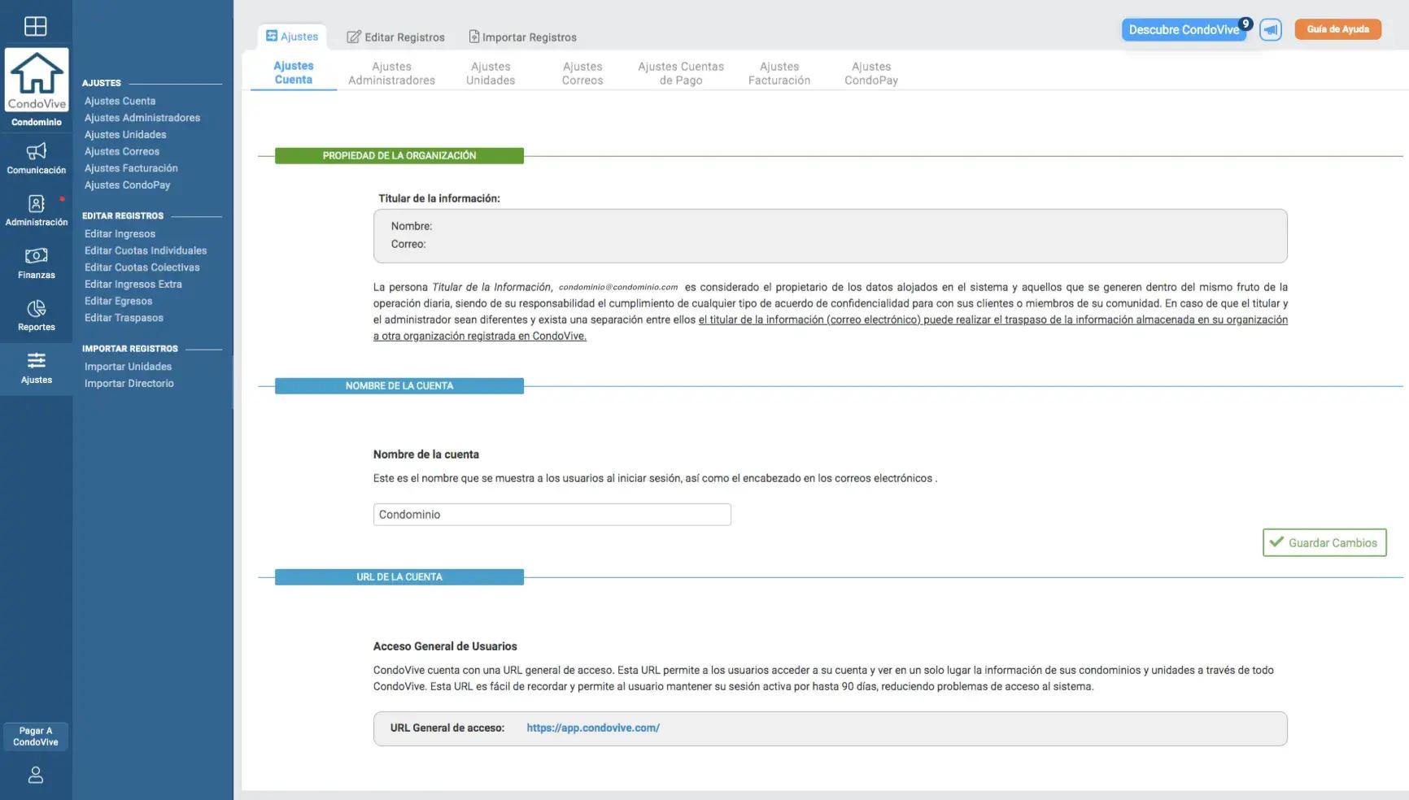This screenshot has width=1409, height=800.
Task: Click Descubre CondoVive button
Action: tap(1184, 30)
